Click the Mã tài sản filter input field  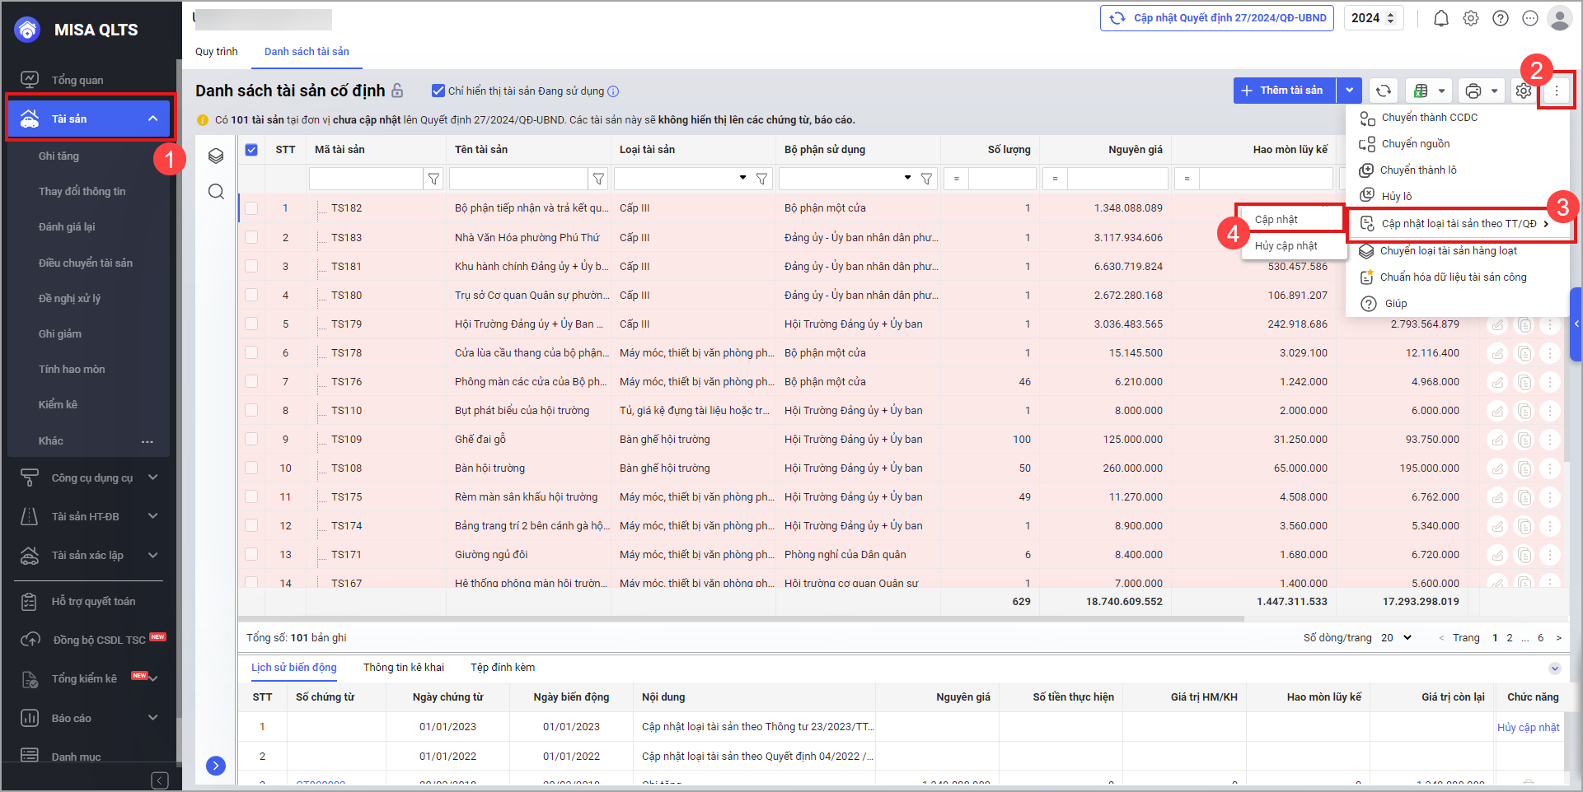tap(365, 179)
